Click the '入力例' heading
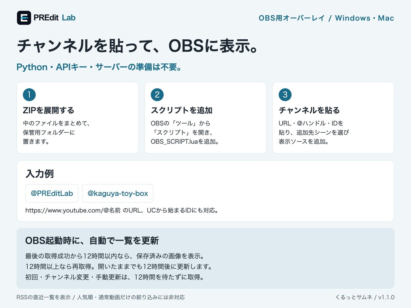The height and width of the screenshot is (308, 411). coord(40,174)
